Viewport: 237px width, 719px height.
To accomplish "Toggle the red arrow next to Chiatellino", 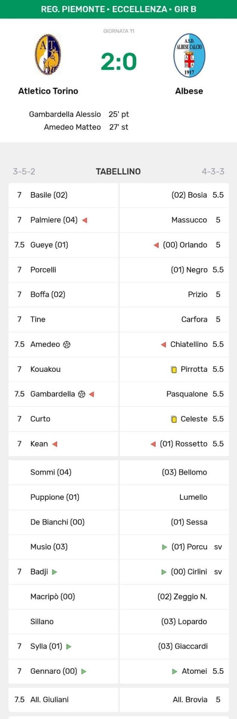I will coord(163,344).
